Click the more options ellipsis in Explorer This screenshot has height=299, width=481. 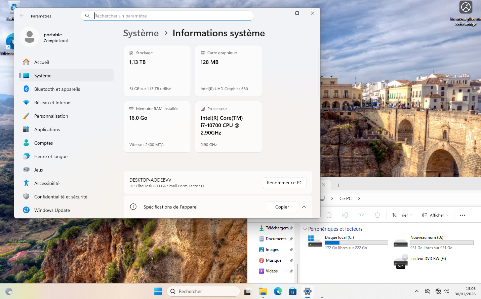tap(463, 215)
